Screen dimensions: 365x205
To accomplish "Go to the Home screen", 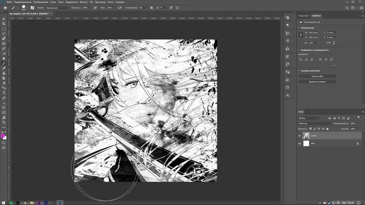I will 5,7.
